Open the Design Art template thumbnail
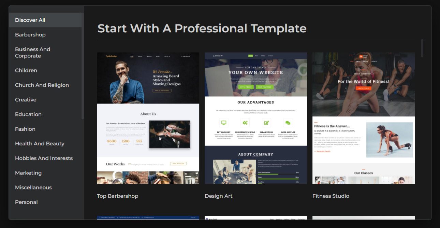The height and width of the screenshot is (228, 440). coord(256,118)
